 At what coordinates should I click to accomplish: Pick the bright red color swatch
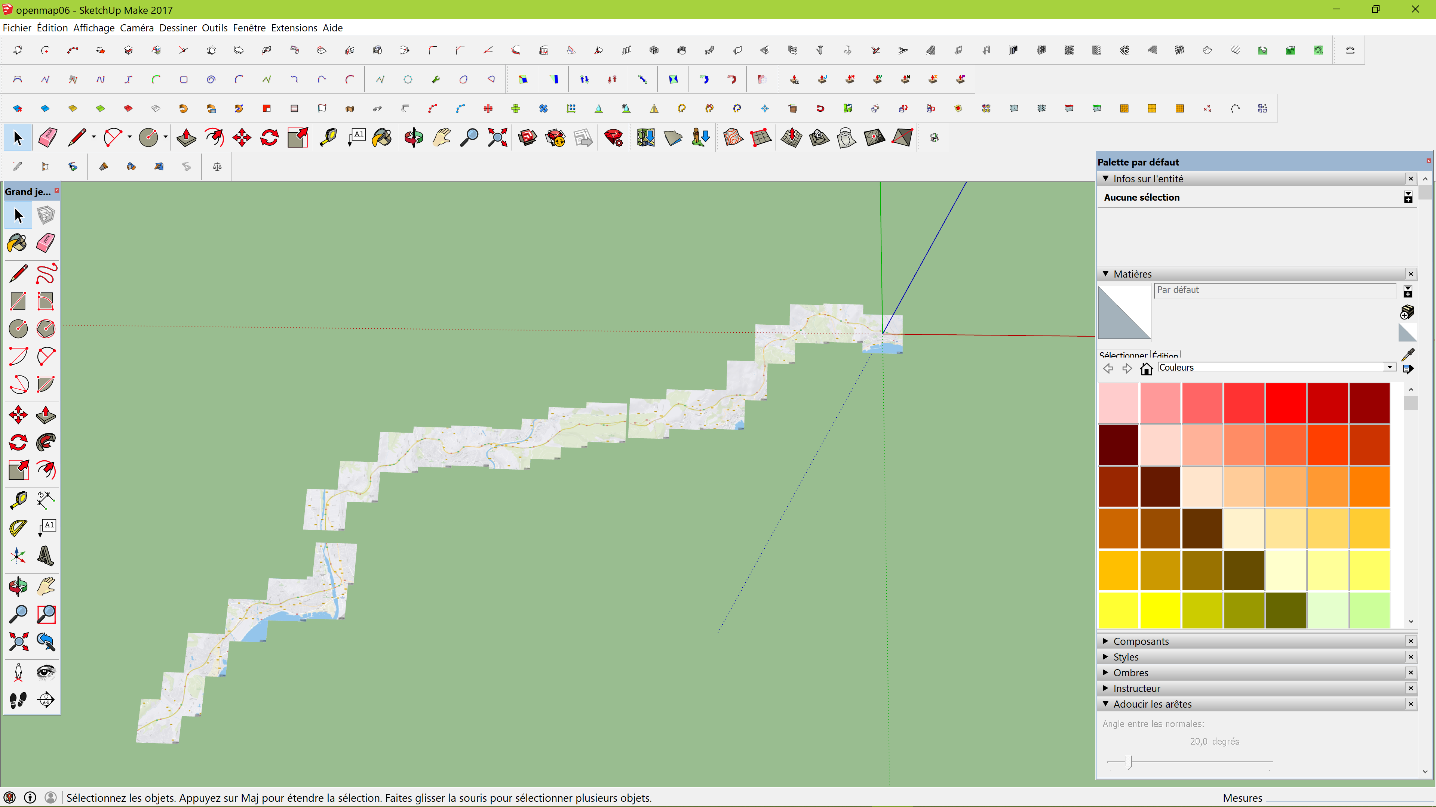[1286, 403]
